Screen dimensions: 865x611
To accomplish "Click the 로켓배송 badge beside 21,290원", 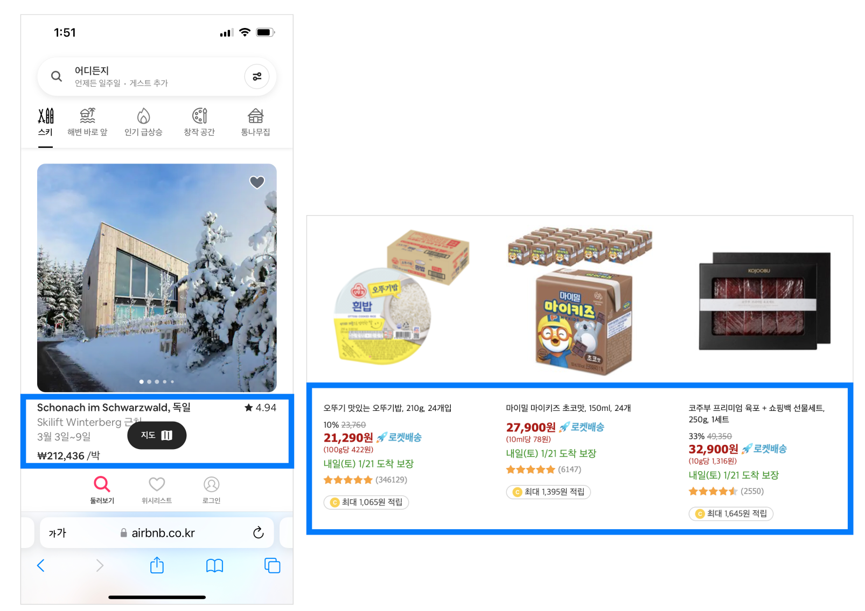I will coord(399,437).
